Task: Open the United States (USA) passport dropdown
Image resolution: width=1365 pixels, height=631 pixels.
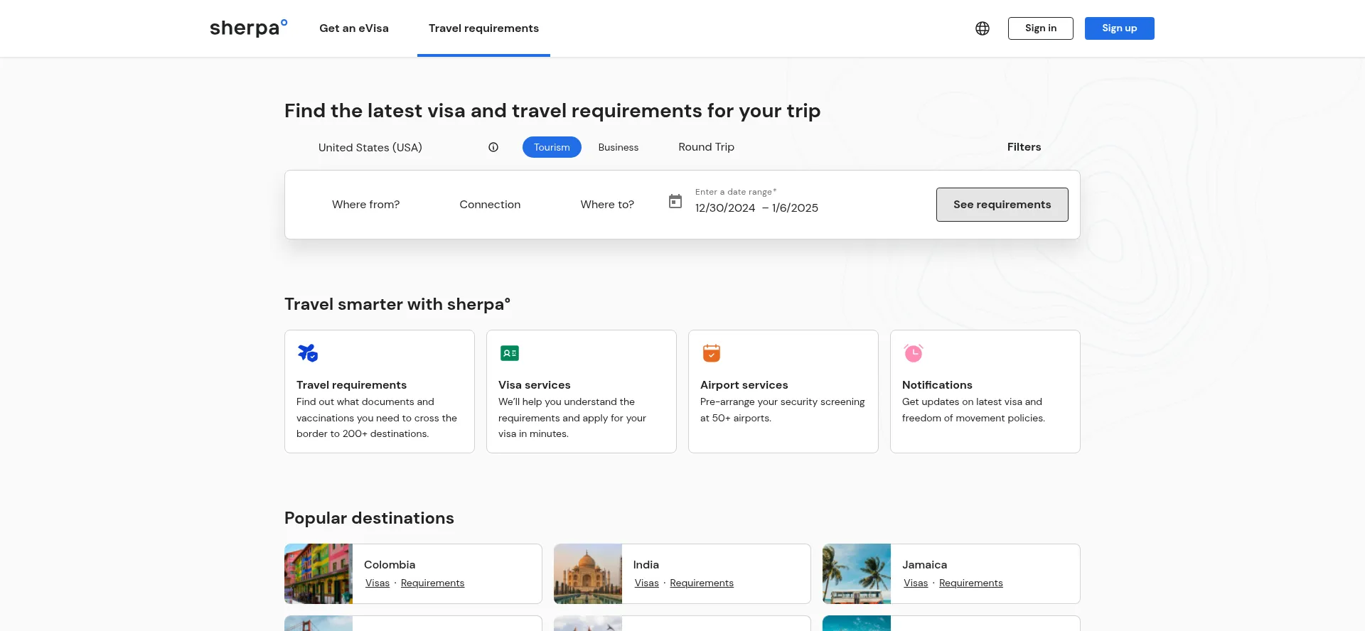Action: tap(370, 147)
